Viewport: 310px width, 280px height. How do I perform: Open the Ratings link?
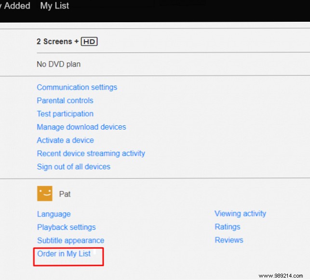pyautogui.click(x=227, y=227)
